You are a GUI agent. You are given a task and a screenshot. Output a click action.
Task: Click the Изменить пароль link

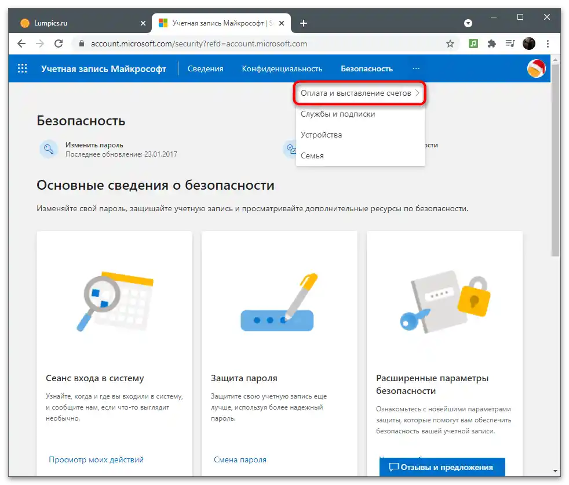94,145
